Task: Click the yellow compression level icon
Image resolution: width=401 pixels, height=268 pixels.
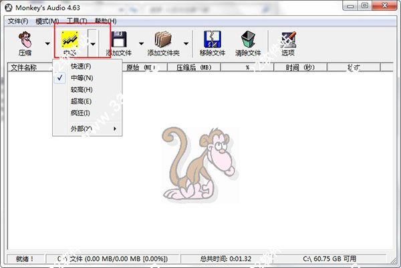Action: [70, 39]
